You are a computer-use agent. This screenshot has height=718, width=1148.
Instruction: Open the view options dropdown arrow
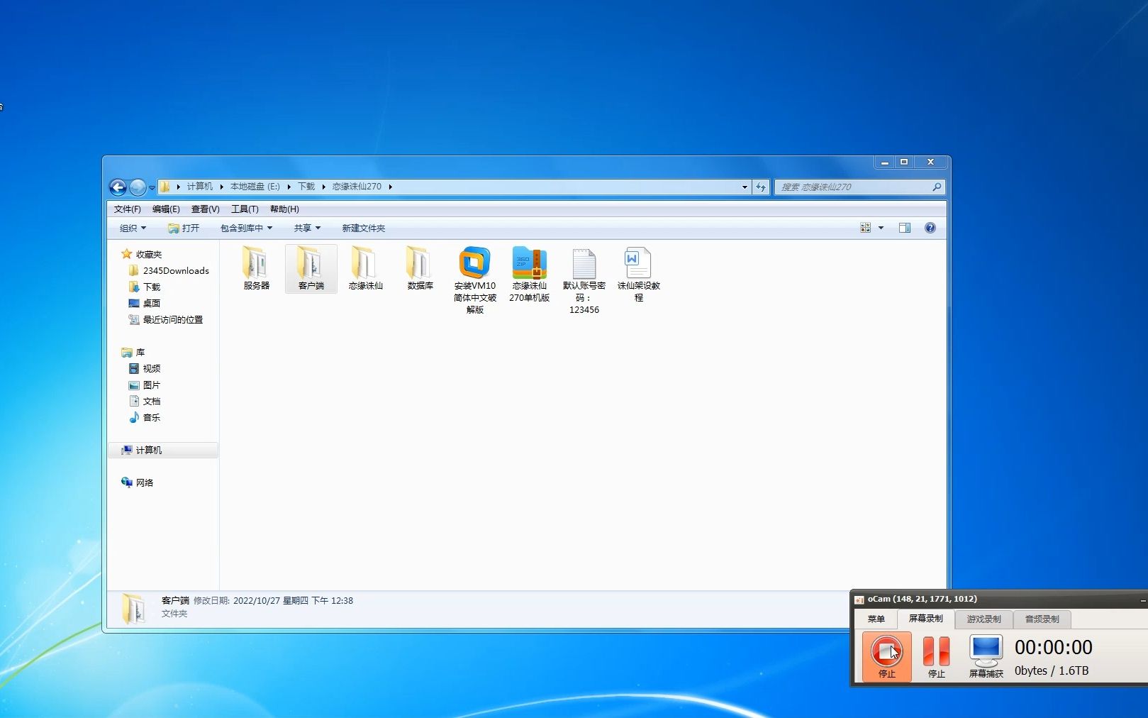(x=881, y=228)
